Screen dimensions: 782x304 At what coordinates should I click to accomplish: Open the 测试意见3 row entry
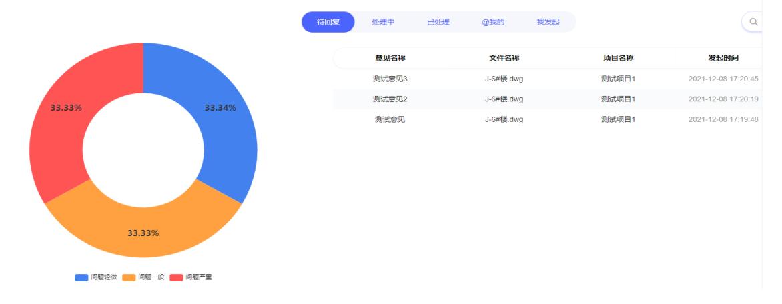tap(390, 79)
